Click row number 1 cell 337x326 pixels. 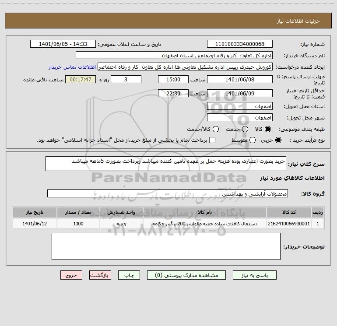(318, 224)
